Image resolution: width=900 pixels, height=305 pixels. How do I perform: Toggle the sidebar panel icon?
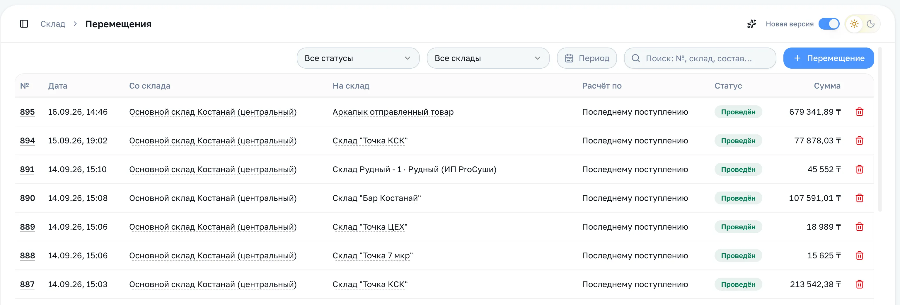click(x=24, y=24)
